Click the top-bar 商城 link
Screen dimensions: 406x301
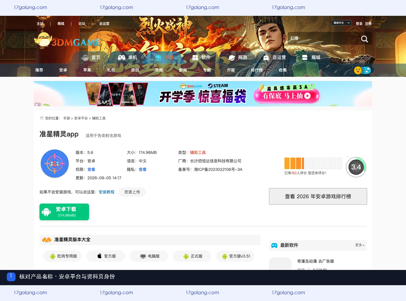pos(61,24)
